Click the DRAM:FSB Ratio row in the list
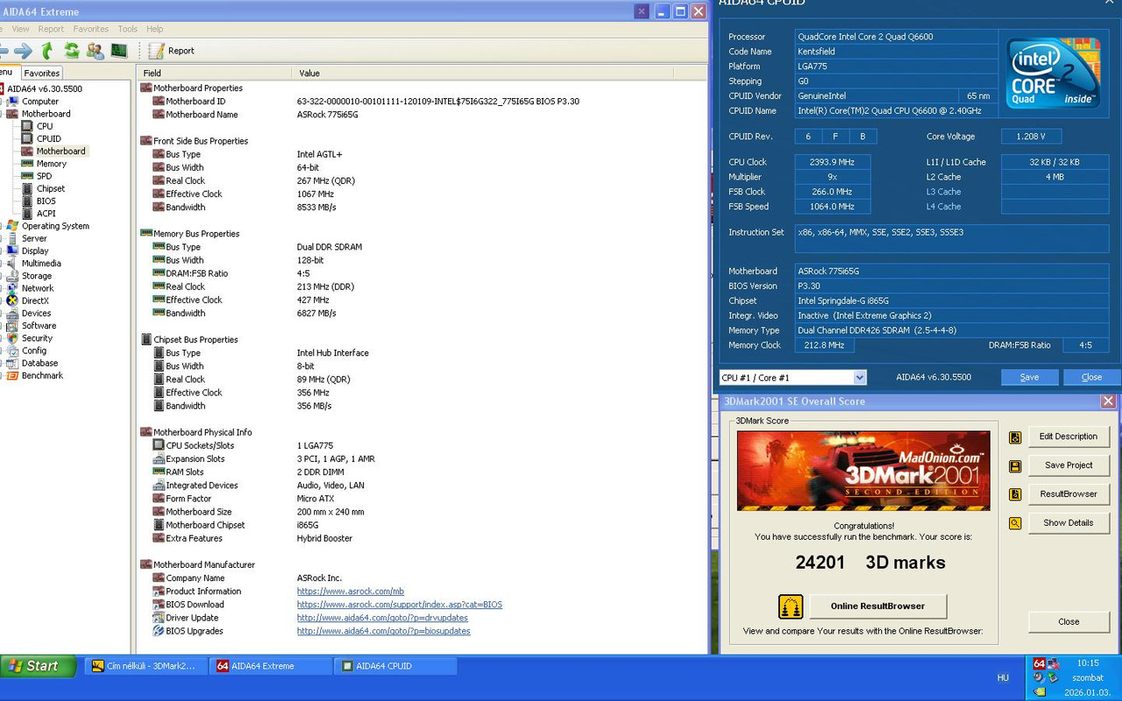1122x701 pixels. point(423,273)
